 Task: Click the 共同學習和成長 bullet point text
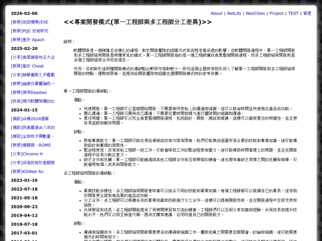[x=190, y=212]
